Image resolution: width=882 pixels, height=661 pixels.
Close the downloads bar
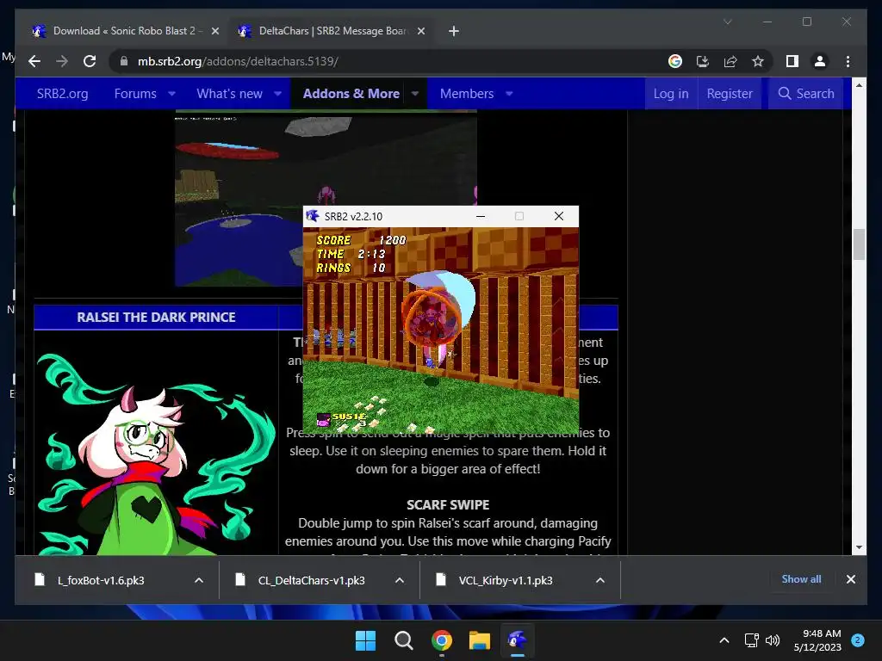(850, 579)
